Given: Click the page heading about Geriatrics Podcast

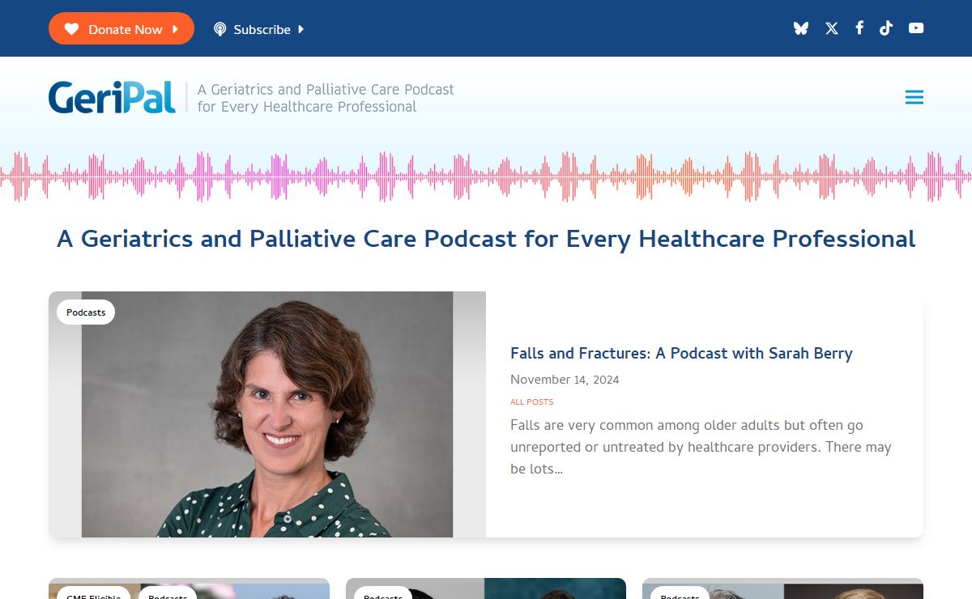Looking at the screenshot, I should [486, 240].
